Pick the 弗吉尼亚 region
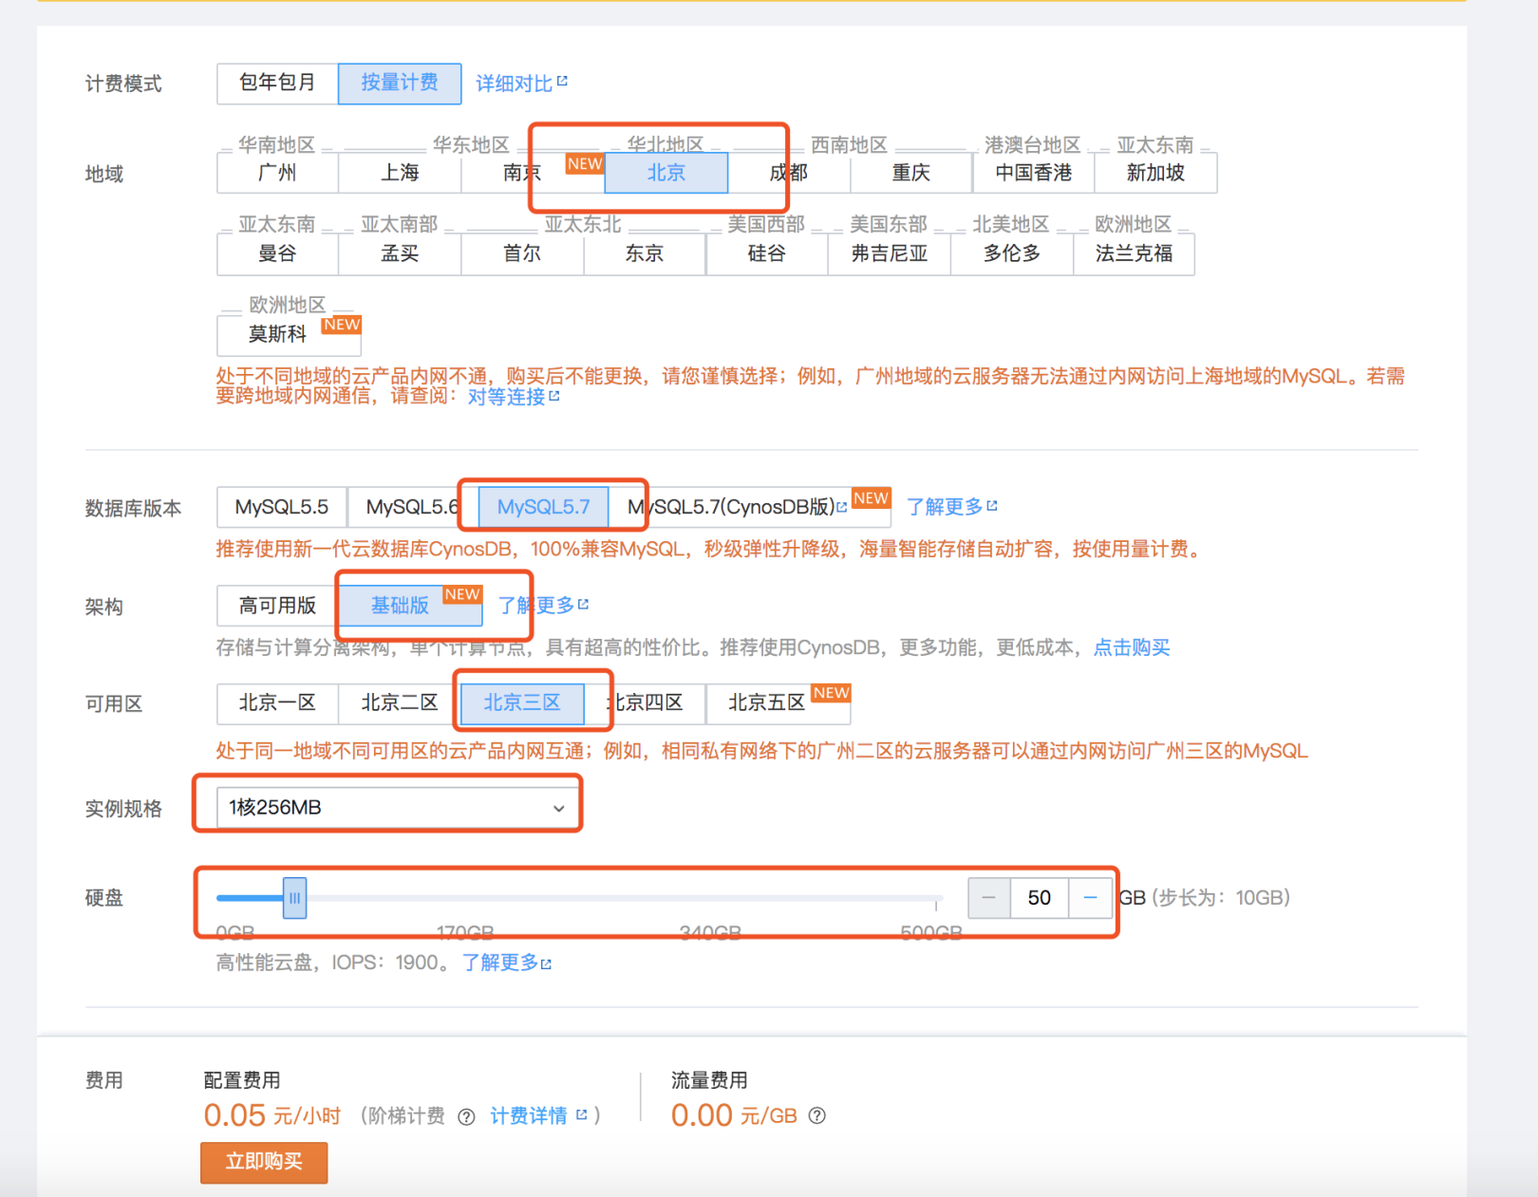 [x=890, y=253]
